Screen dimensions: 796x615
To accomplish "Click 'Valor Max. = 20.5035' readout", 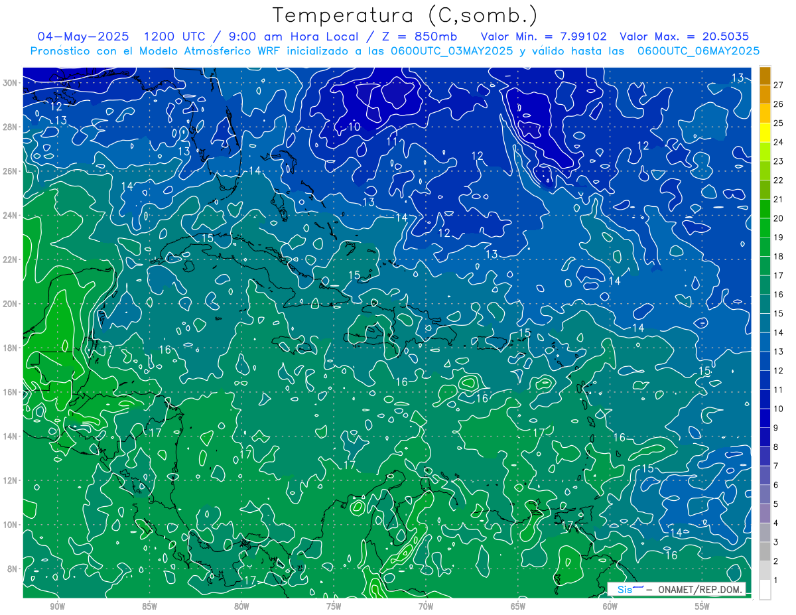I will [x=684, y=36].
